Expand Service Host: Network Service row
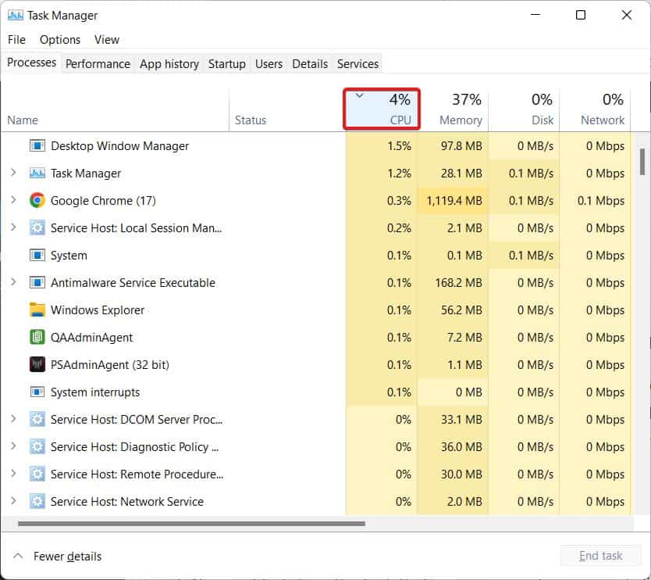 pyautogui.click(x=13, y=501)
